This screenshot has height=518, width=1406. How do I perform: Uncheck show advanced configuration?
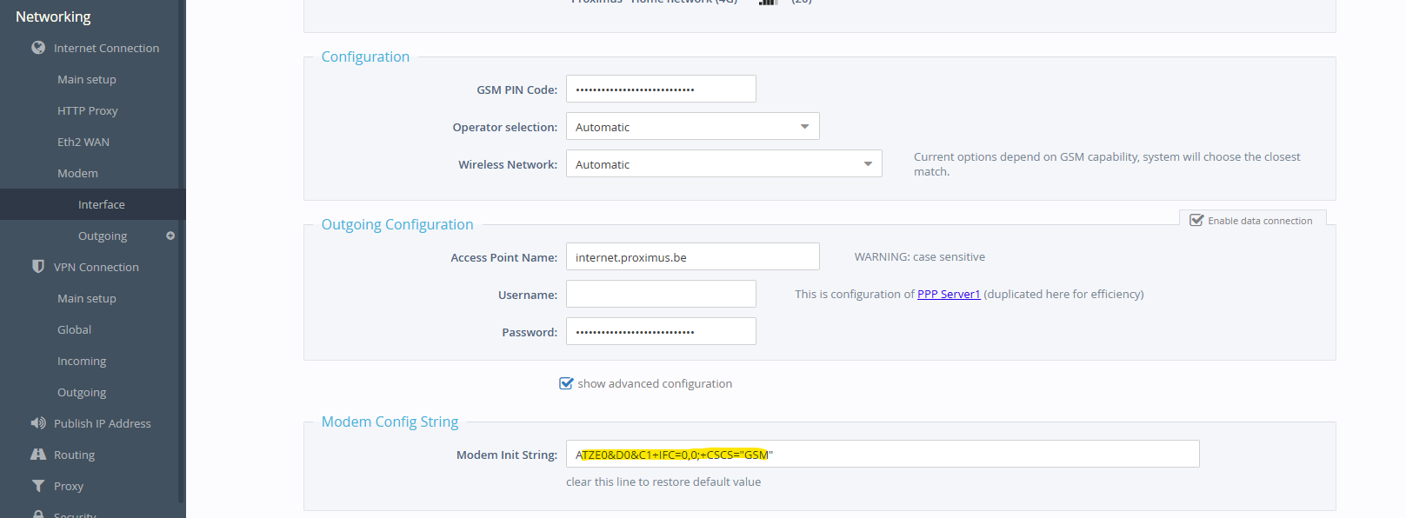click(566, 383)
